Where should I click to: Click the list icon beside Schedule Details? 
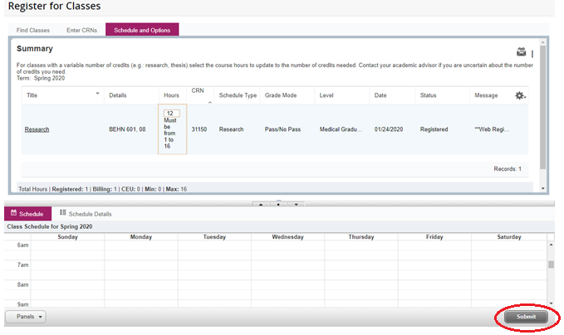click(x=63, y=214)
